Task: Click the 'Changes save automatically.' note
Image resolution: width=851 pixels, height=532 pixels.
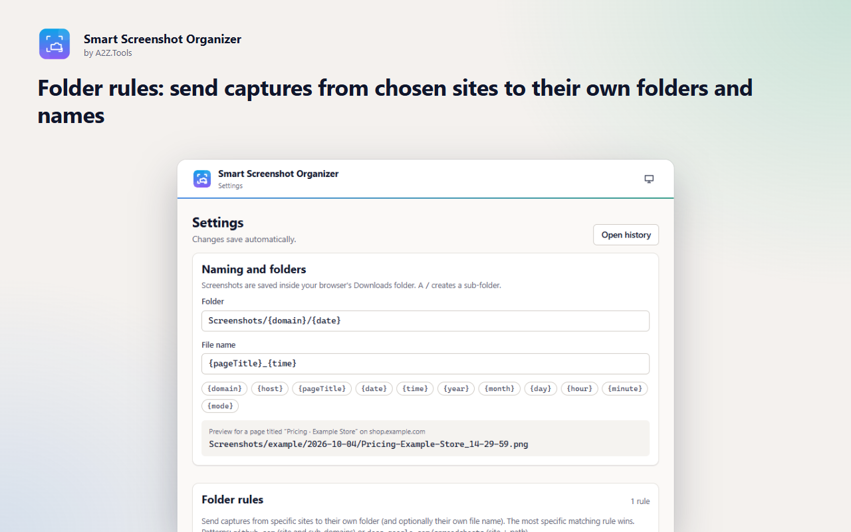Action: tap(244, 239)
